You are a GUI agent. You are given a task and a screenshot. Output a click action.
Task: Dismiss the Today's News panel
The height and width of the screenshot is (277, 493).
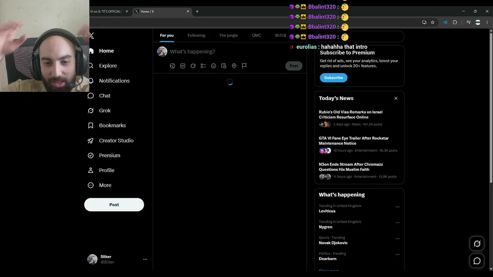coord(396,98)
